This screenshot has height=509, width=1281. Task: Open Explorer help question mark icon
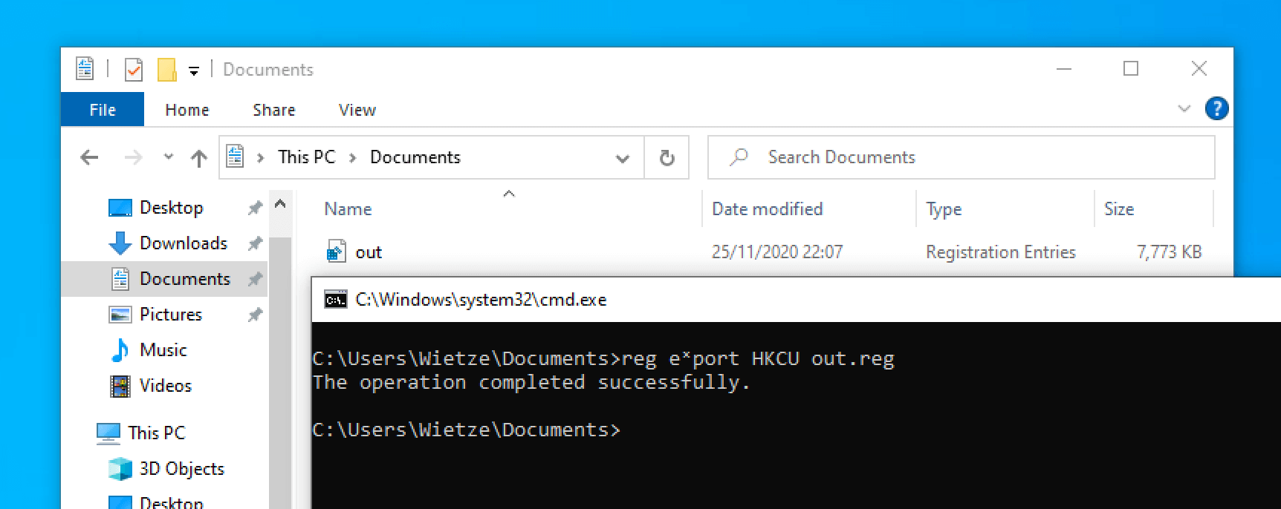[x=1216, y=109]
